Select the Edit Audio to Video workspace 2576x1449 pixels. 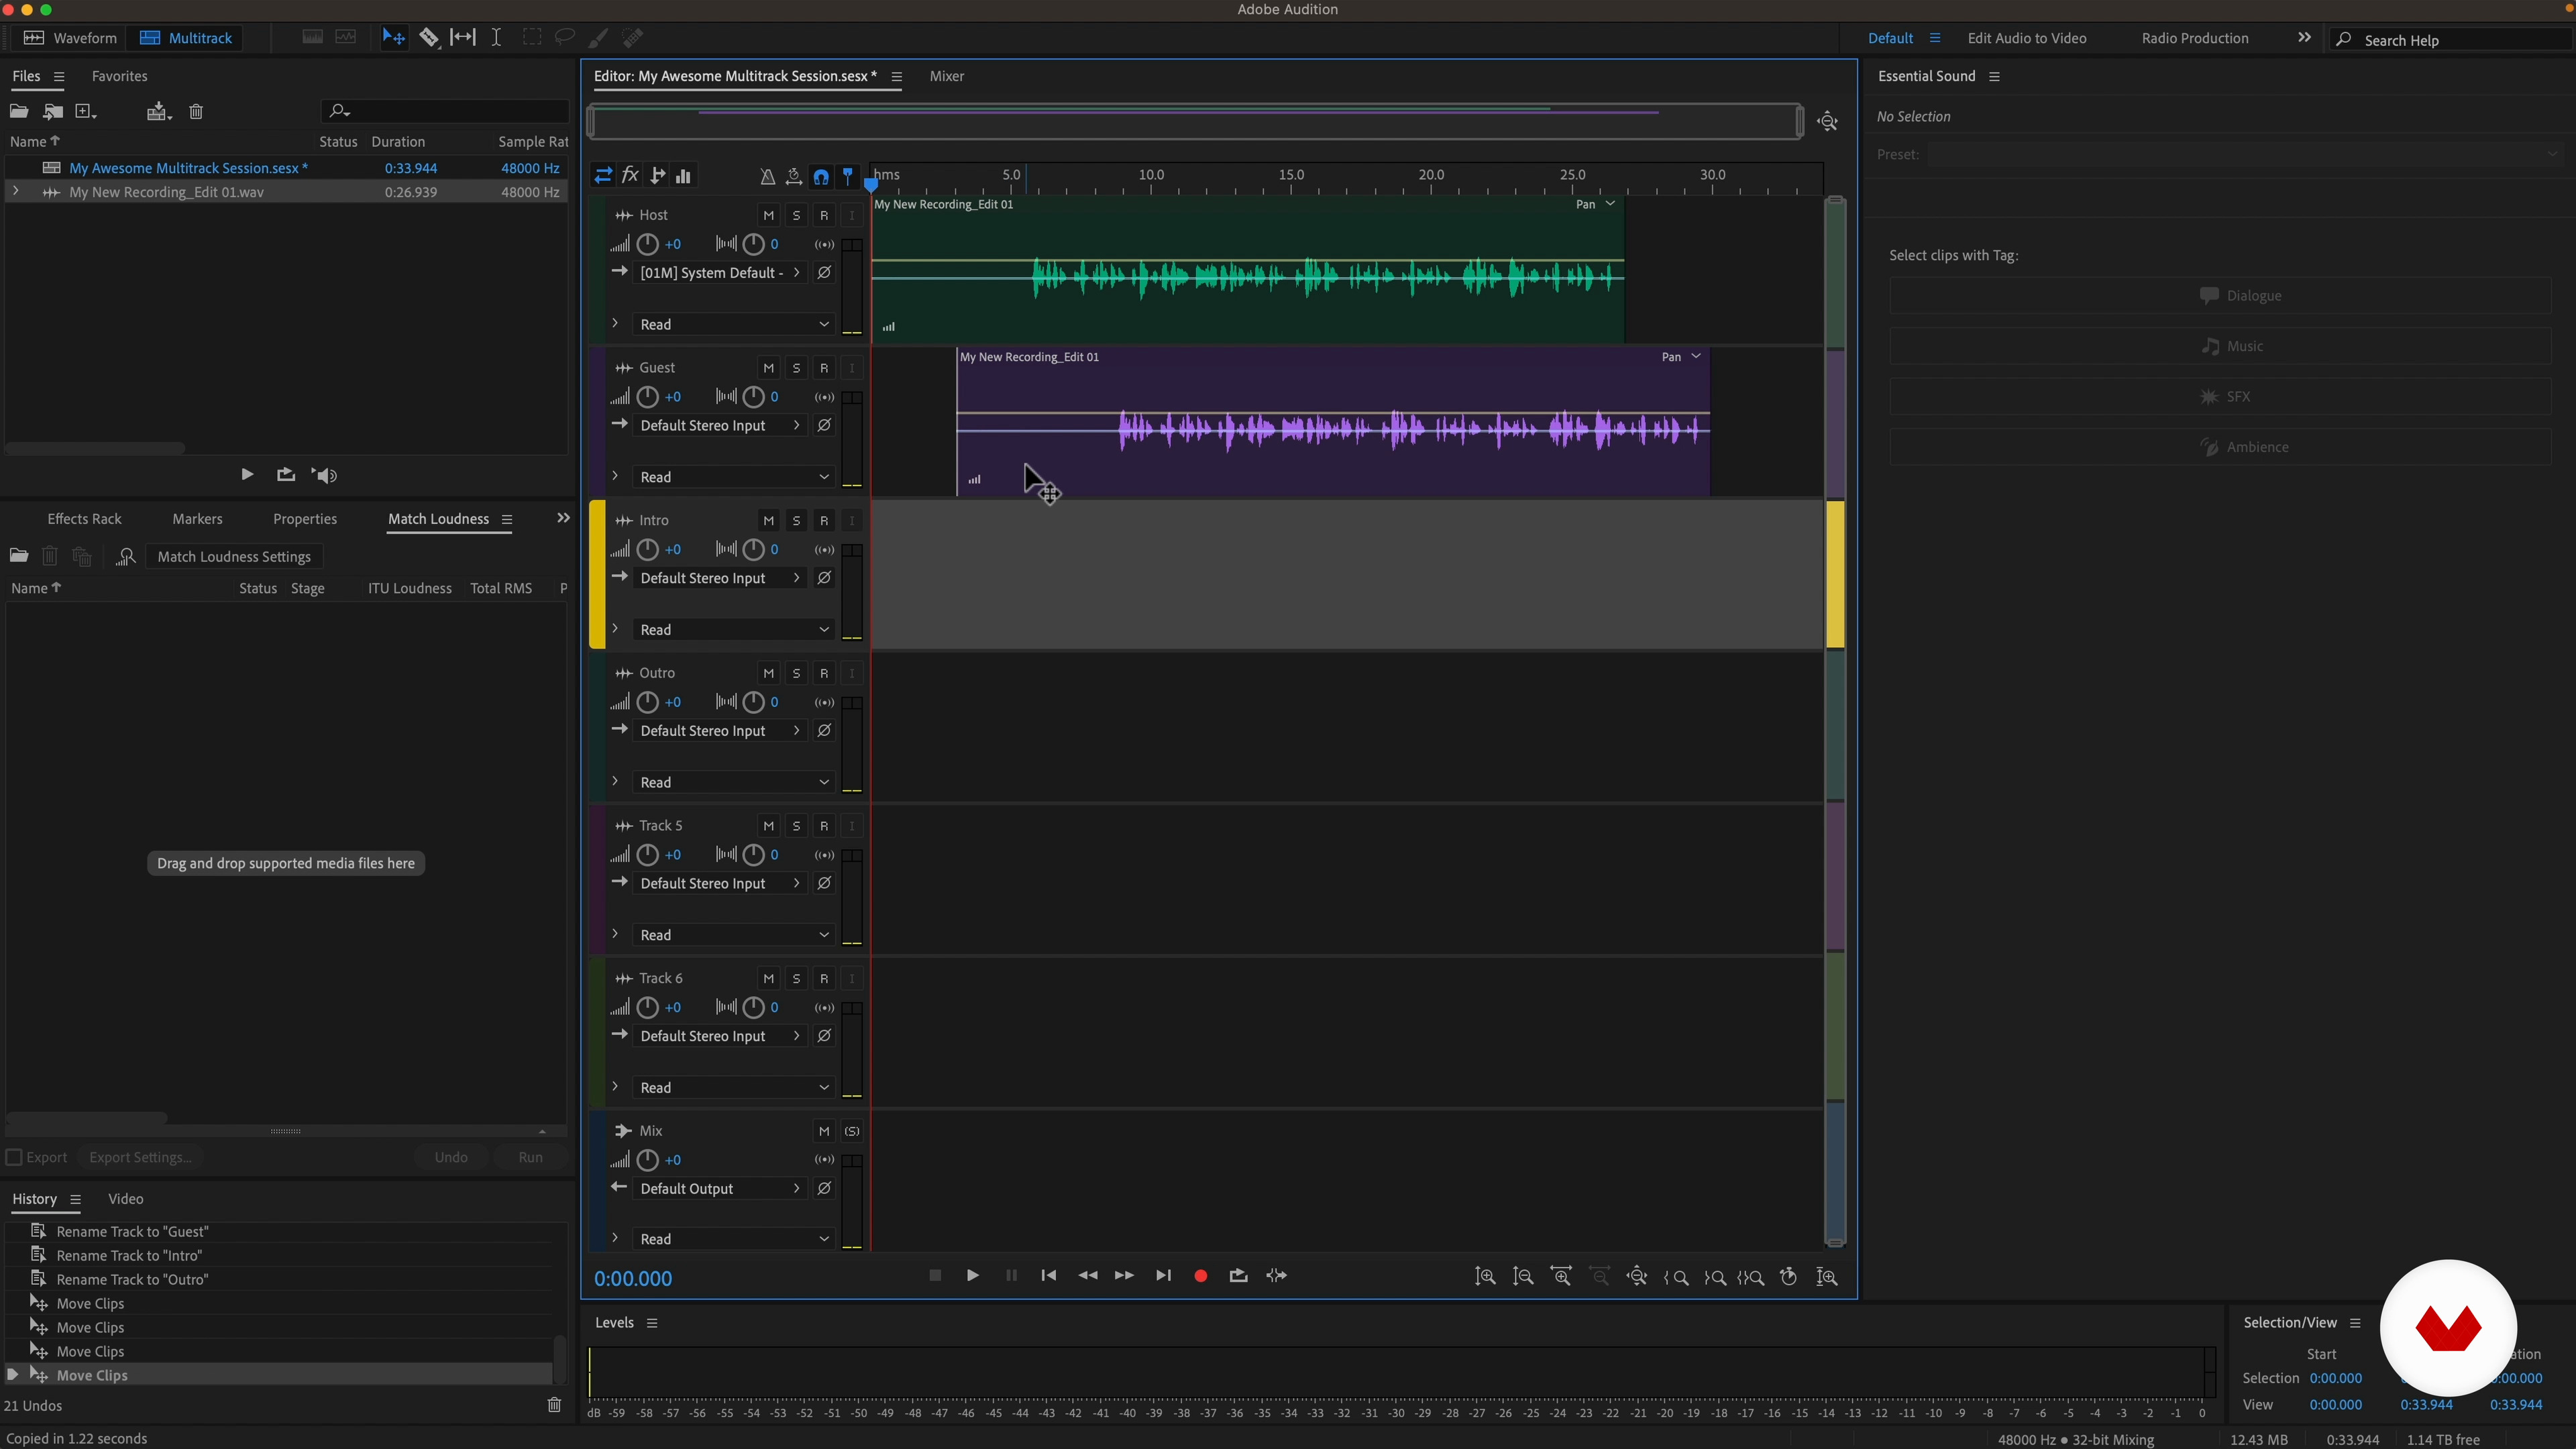(x=2027, y=38)
